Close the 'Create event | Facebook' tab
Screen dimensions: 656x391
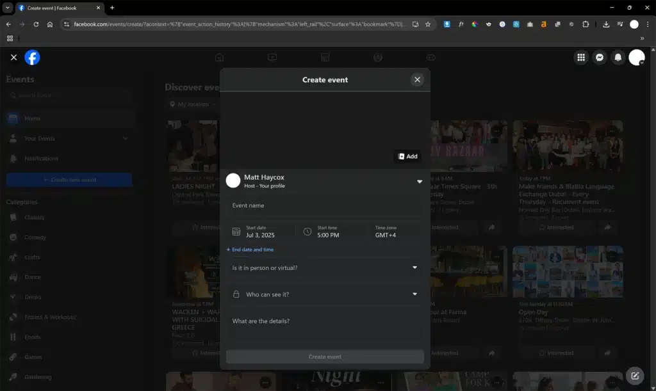point(98,8)
